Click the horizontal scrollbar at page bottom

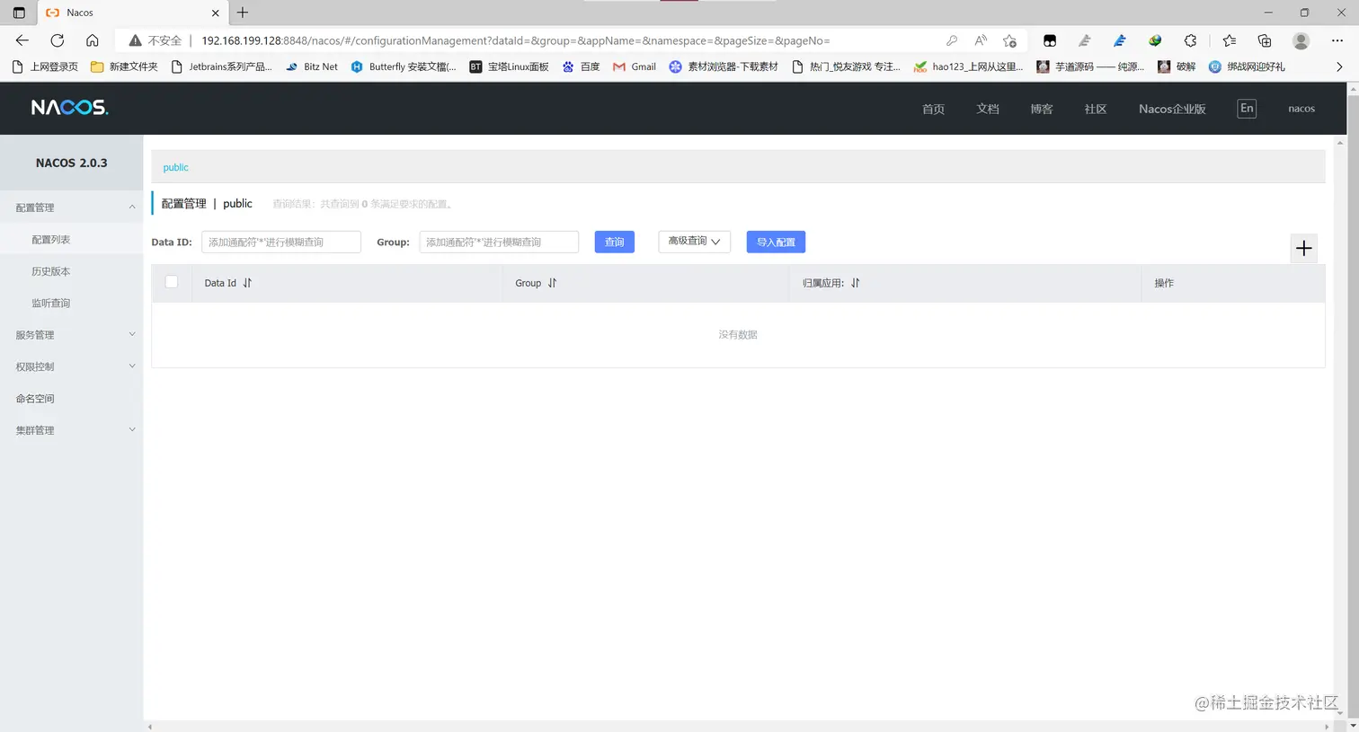[738, 726]
